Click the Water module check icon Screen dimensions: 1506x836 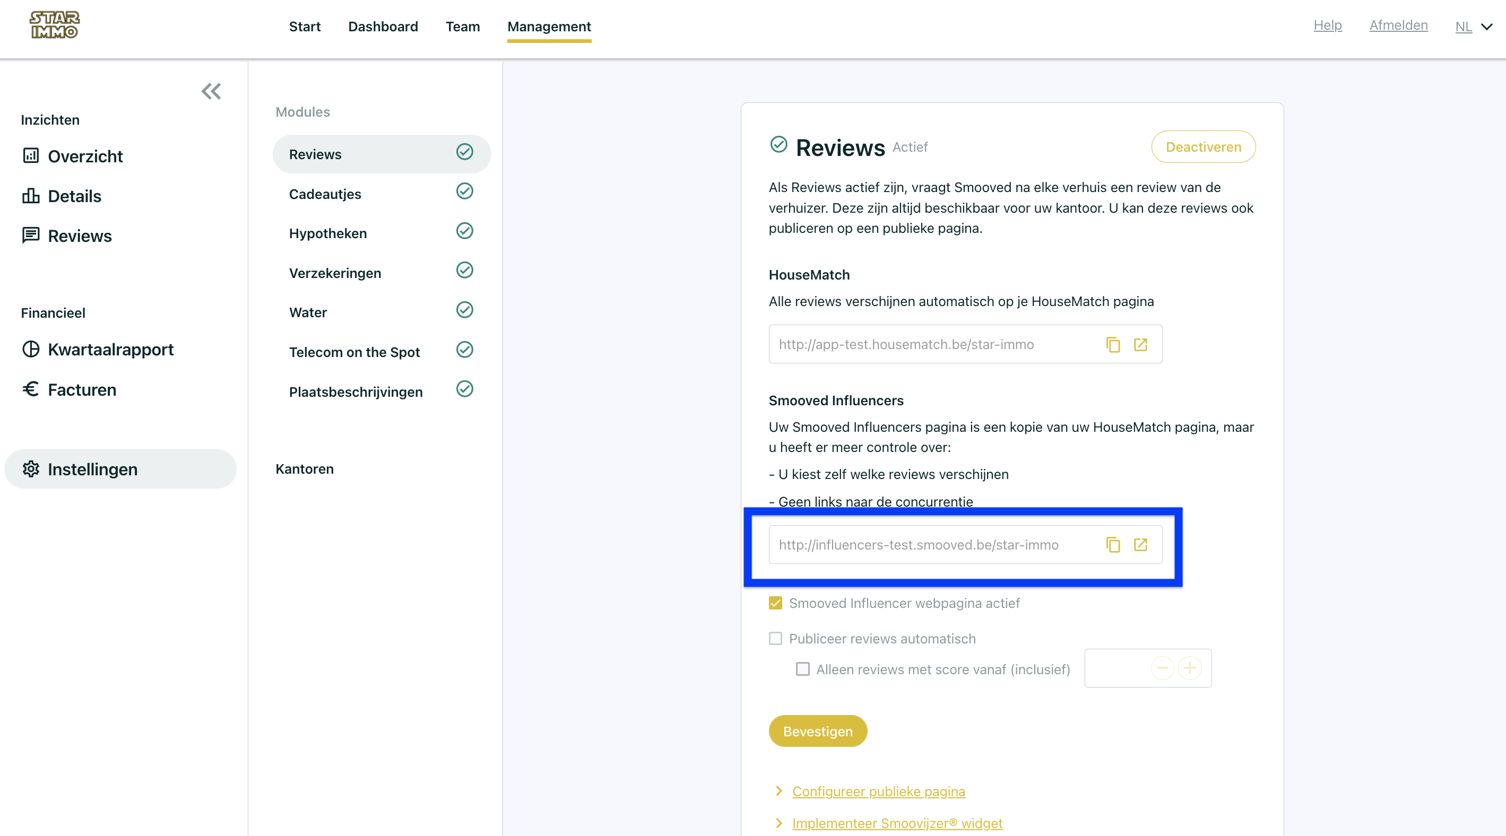pos(465,310)
